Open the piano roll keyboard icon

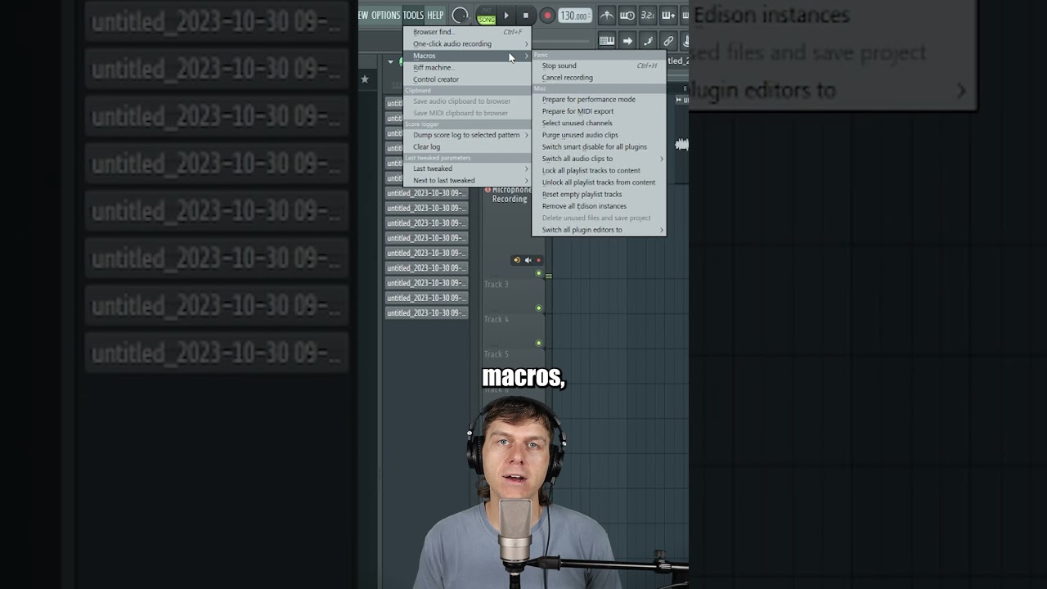[607, 41]
